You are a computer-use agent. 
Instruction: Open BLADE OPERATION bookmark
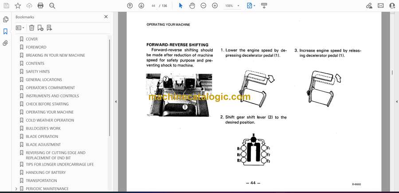pyautogui.click(x=42, y=137)
